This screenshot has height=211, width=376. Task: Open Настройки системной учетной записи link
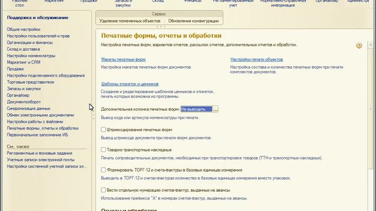click(47, 166)
